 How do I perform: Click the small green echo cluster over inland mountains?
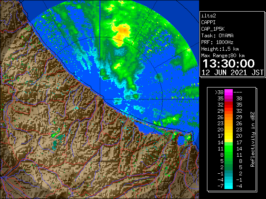tap(56, 133)
